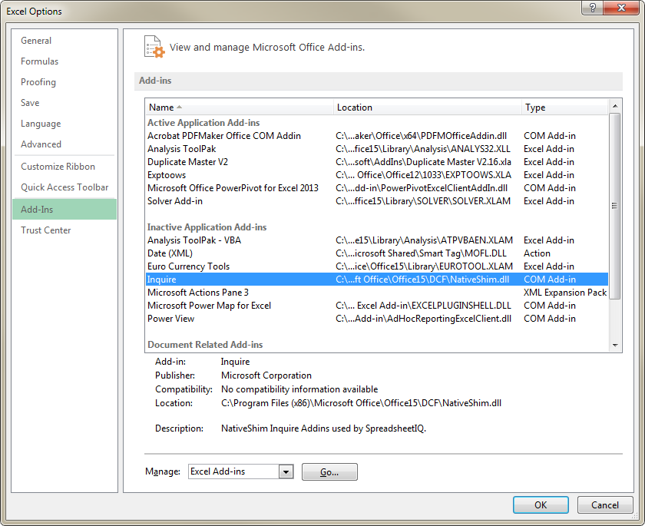This screenshot has width=645, height=526.
Task: Open the Formulas options page
Action: tap(39, 61)
